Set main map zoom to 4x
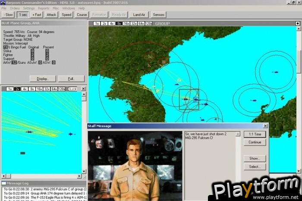The width and height of the screenshot is (302, 201). [x=111, y=23]
